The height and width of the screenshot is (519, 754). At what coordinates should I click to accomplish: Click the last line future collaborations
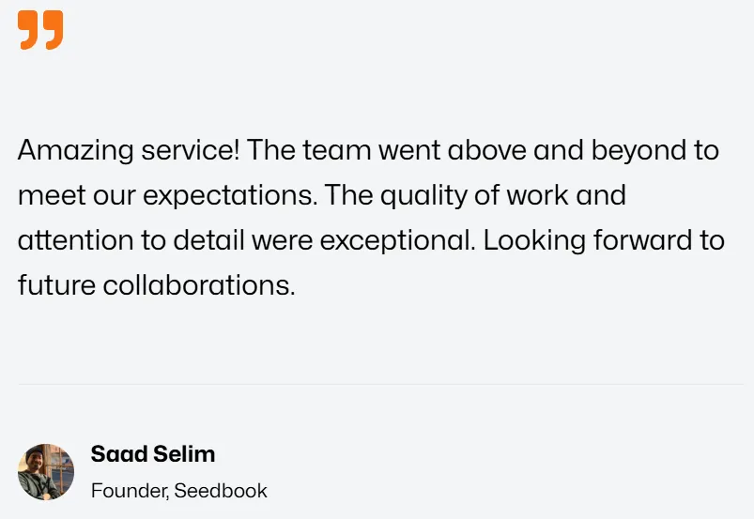(156, 285)
